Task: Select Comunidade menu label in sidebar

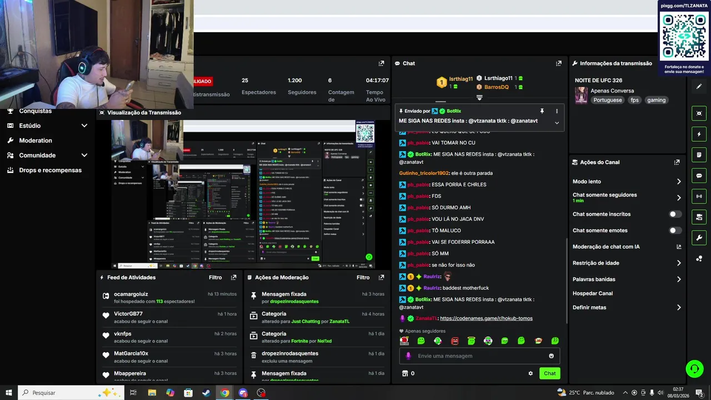Action: point(37,156)
